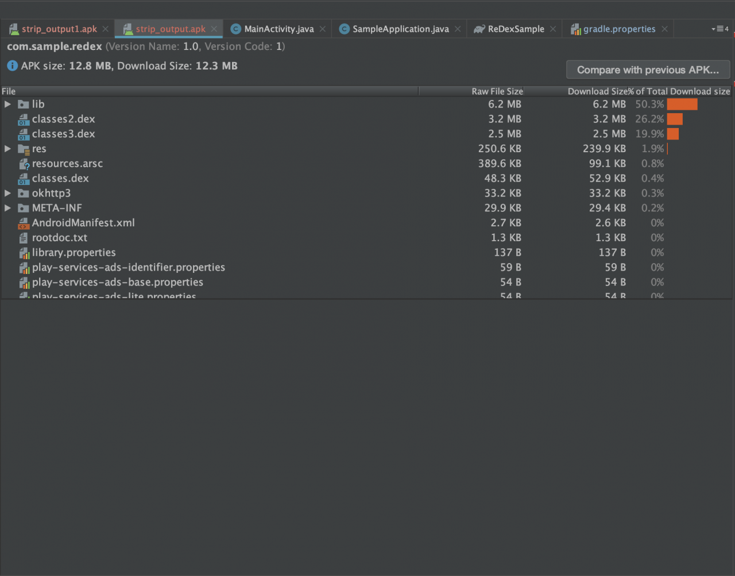
Task: Click the classes3.dex file icon
Action: click(x=24, y=134)
